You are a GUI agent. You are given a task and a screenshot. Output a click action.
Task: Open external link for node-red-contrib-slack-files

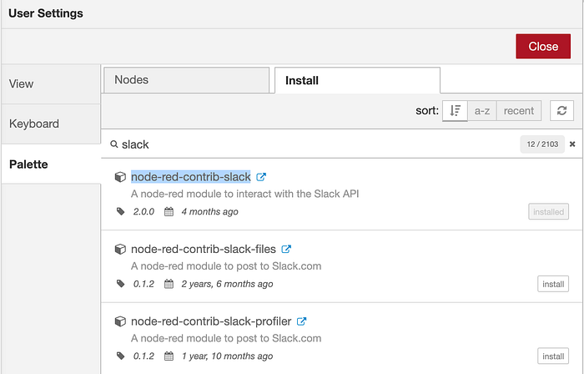point(286,250)
